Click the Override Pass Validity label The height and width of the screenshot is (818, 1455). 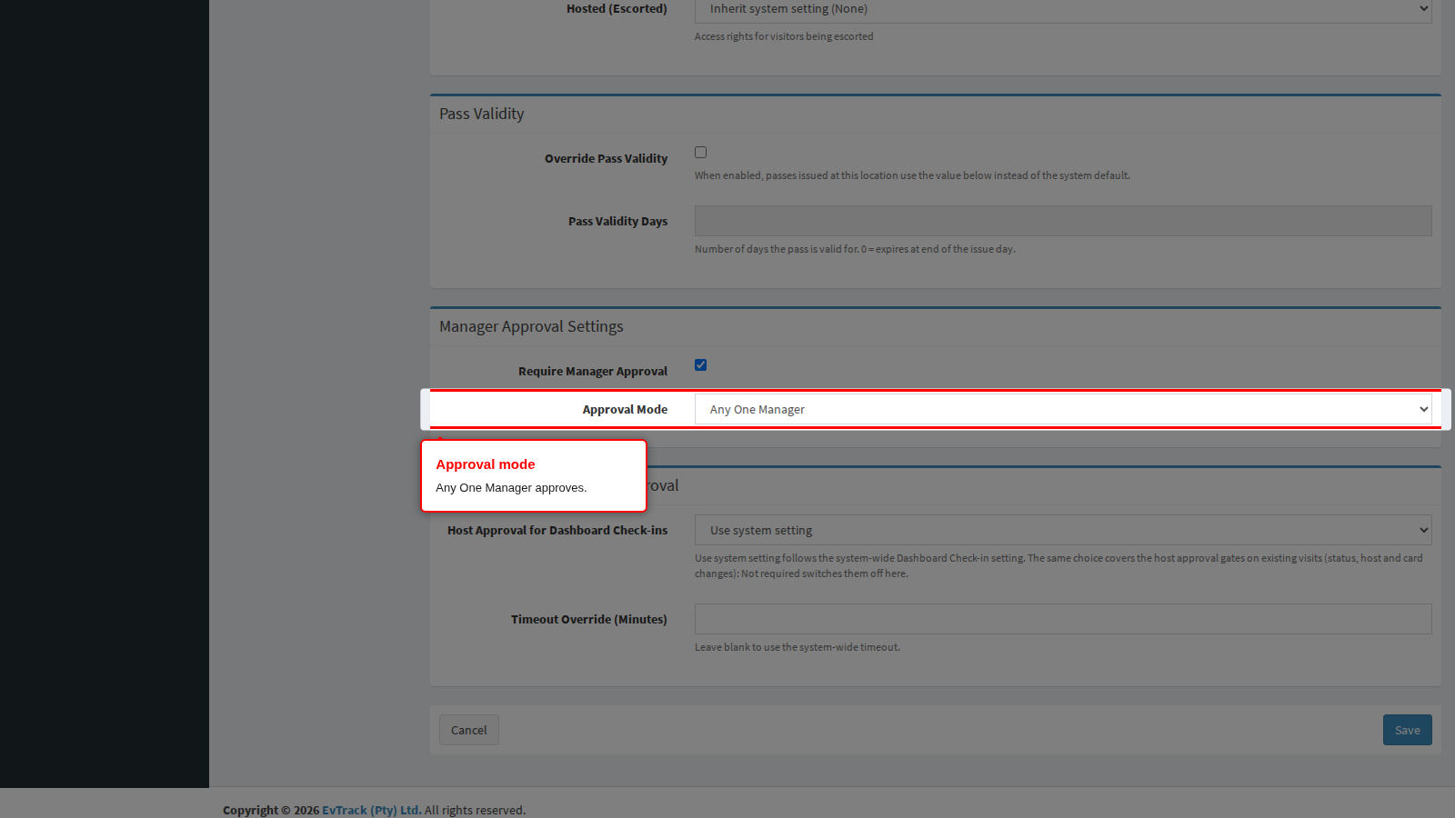pyautogui.click(x=606, y=158)
